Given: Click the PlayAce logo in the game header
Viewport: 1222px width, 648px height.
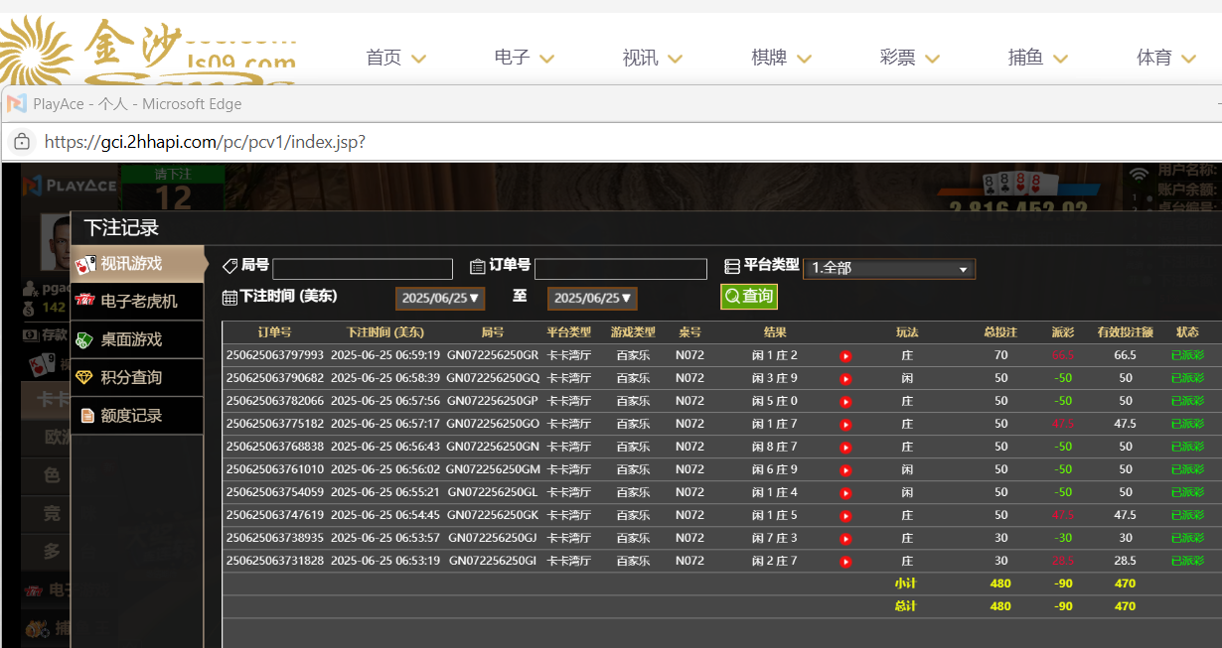Looking at the screenshot, I should pyautogui.click(x=70, y=186).
